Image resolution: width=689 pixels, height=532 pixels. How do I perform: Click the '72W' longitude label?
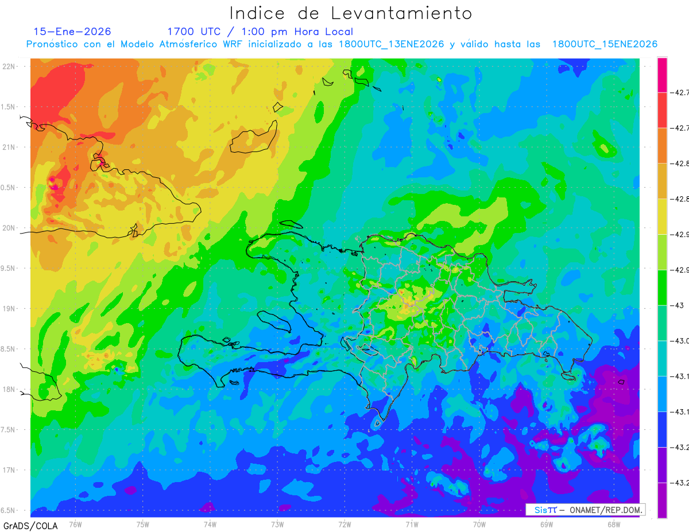click(344, 524)
